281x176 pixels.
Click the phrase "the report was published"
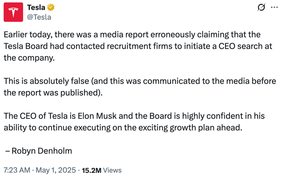coord(51,93)
